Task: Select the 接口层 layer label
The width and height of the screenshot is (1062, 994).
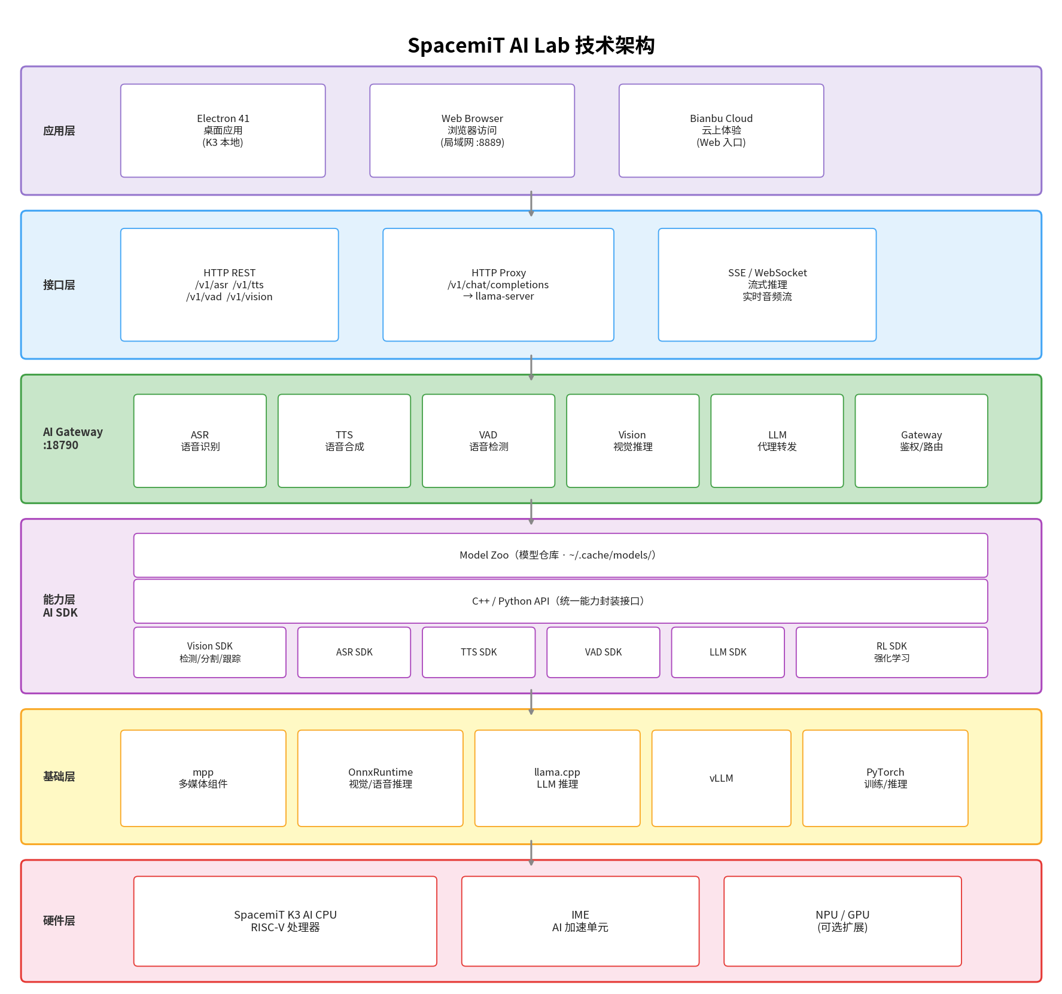Action: click(x=59, y=285)
